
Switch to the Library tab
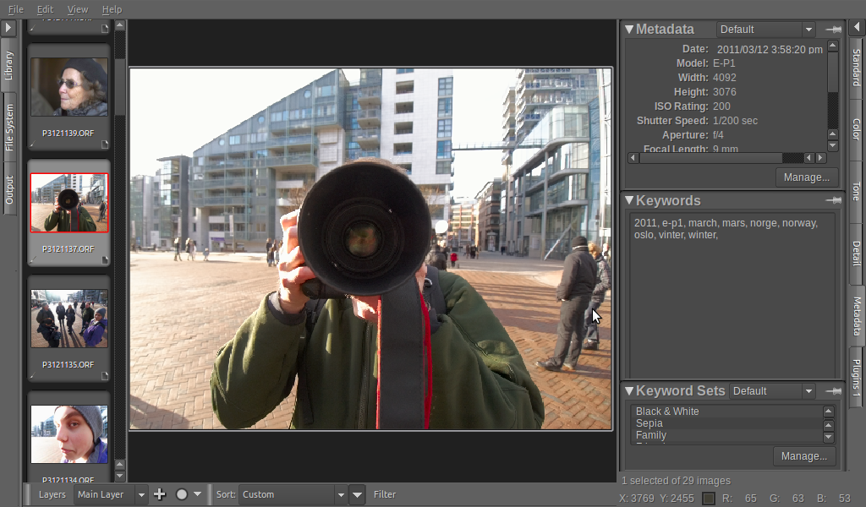[8, 66]
